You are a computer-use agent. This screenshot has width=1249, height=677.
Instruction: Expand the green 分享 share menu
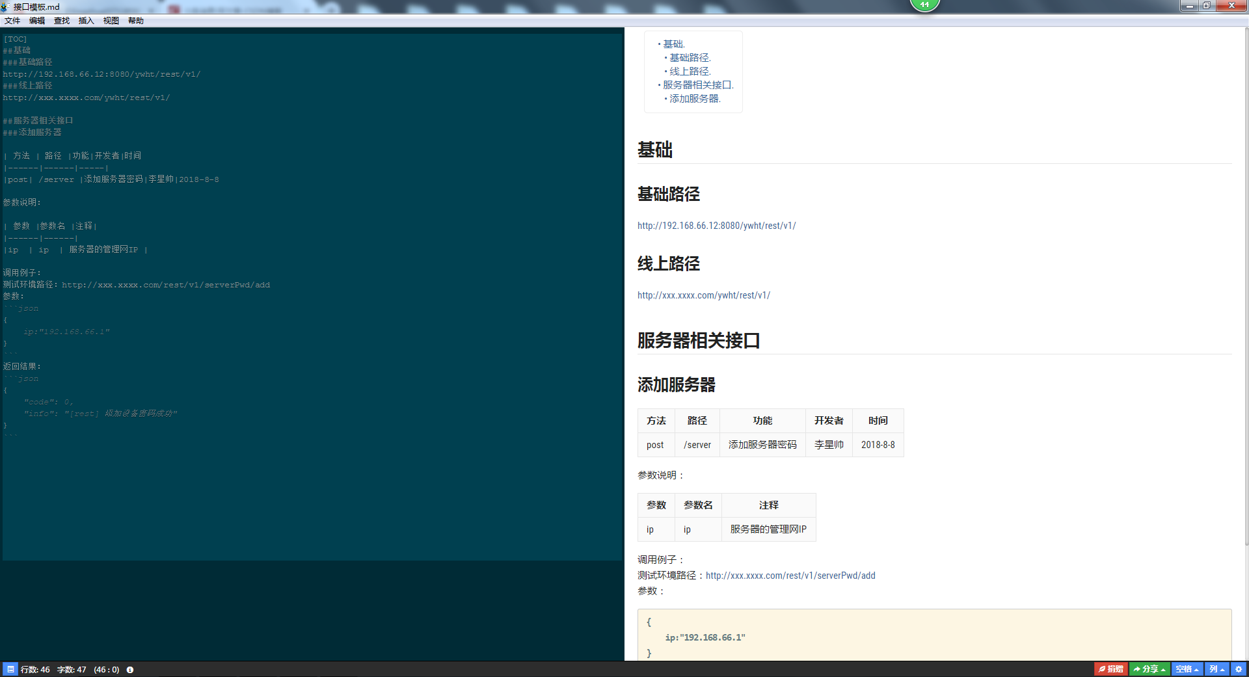pyautogui.click(x=1149, y=669)
